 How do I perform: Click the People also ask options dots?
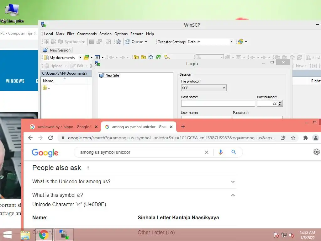click(88, 168)
